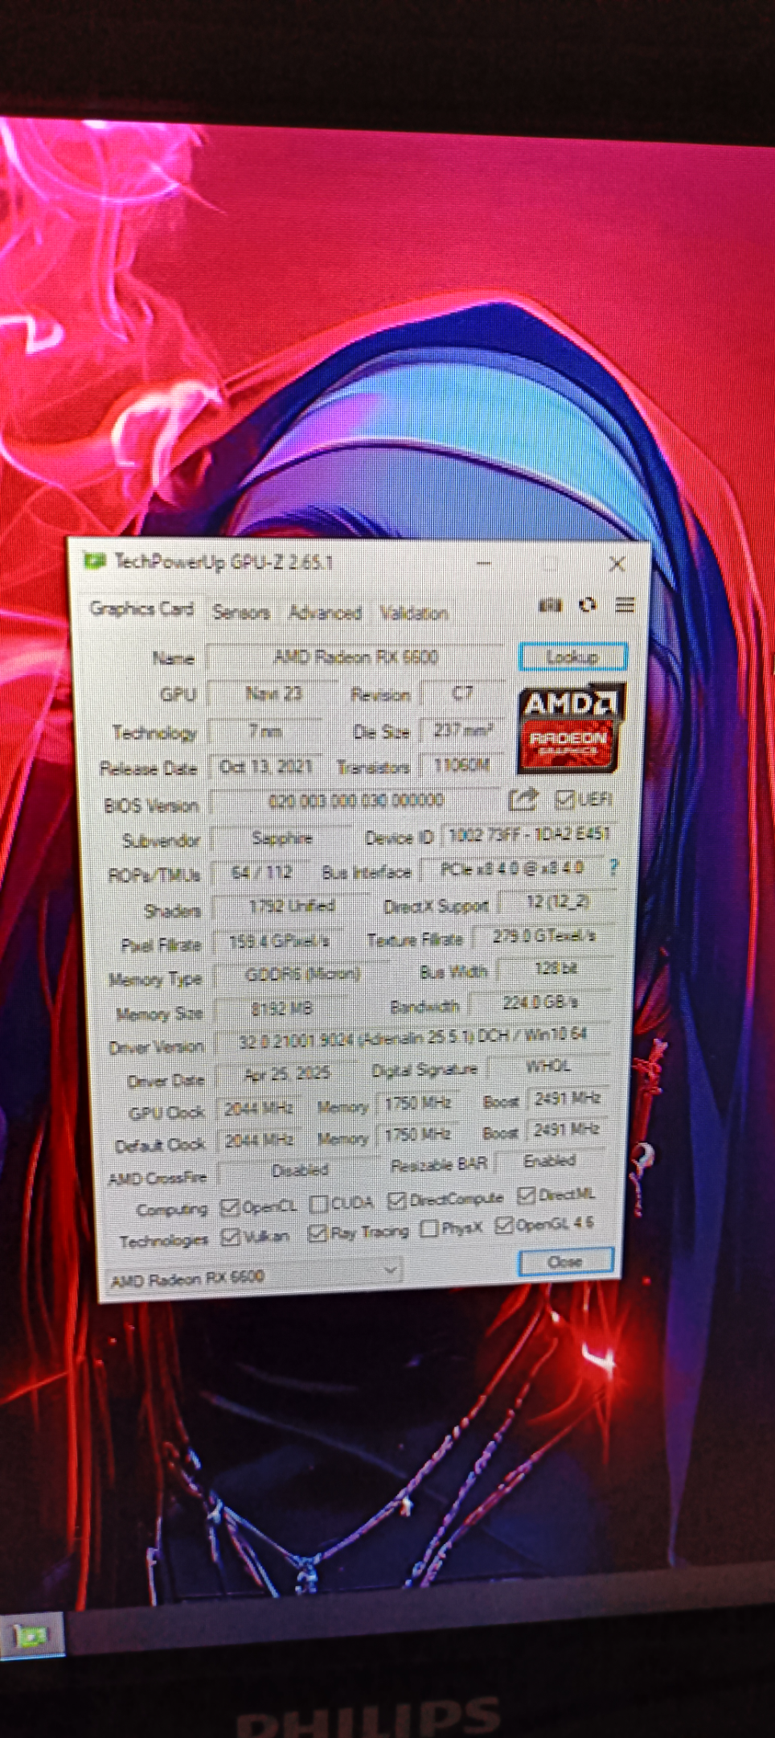Image resolution: width=775 pixels, height=1738 pixels.
Task: Toggle the DirectCompute checkbox
Action: [x=396, y=1201]
